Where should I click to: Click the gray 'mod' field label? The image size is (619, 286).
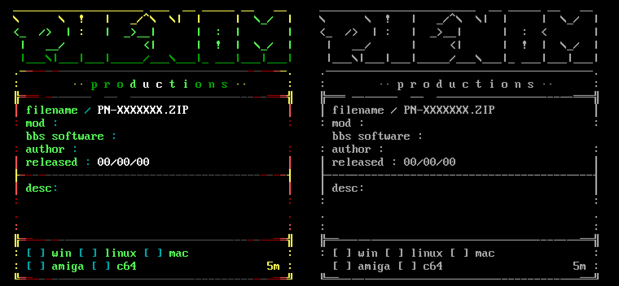click(x=341, y=123)
